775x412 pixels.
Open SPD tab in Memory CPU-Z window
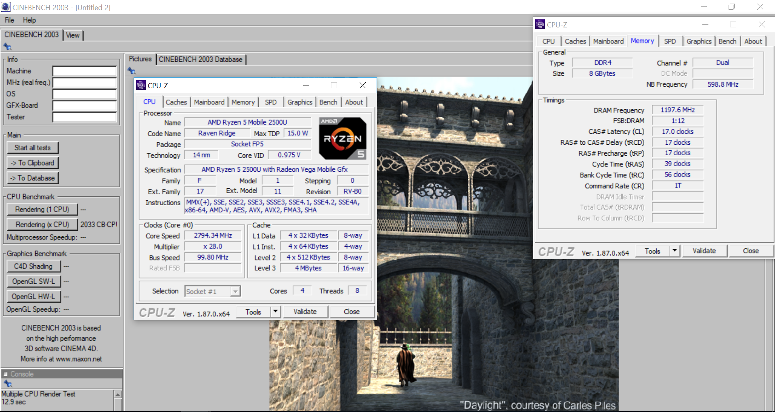click(x=670, y=41)
